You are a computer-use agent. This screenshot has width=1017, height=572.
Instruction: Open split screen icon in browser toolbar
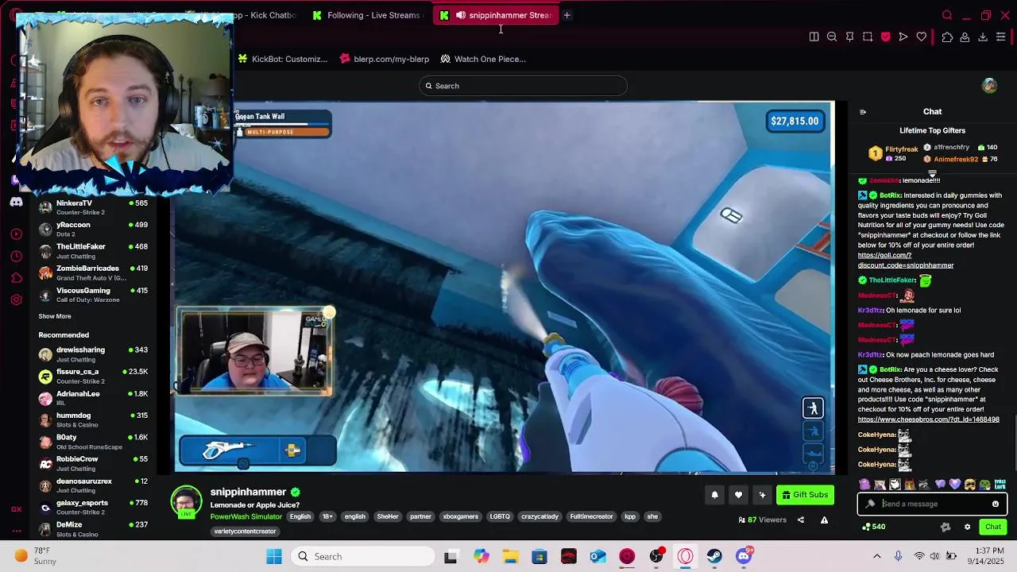[x=814, y=37]
